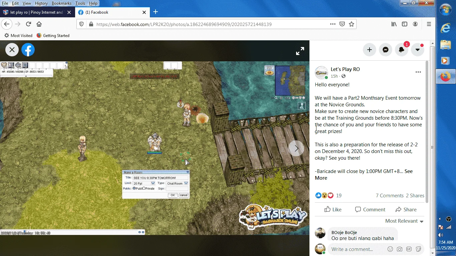Open Messenger from the top bar
Viewport: 456px width, 256px height.
coord(385,50)
